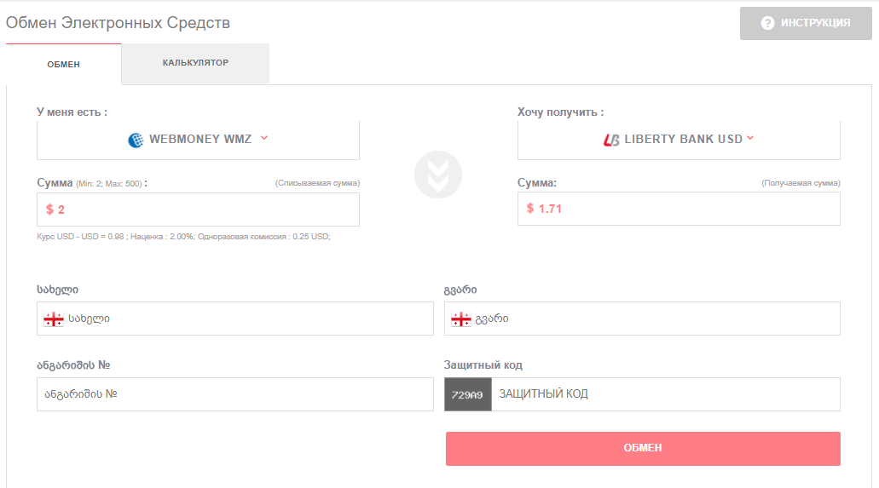
Task: Click the Georgian flag in გვარი field
Action: (460, 319)
